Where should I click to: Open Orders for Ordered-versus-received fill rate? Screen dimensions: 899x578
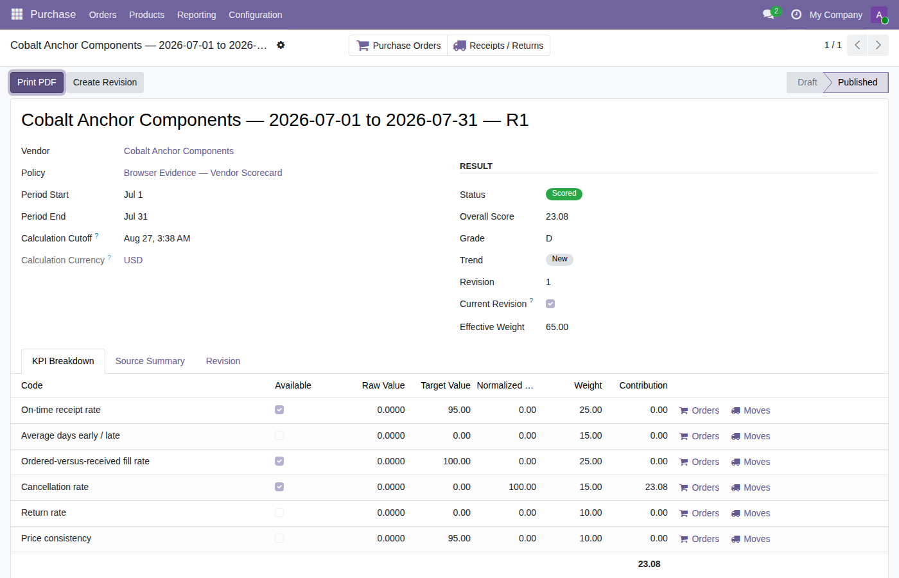pos(699,462)
